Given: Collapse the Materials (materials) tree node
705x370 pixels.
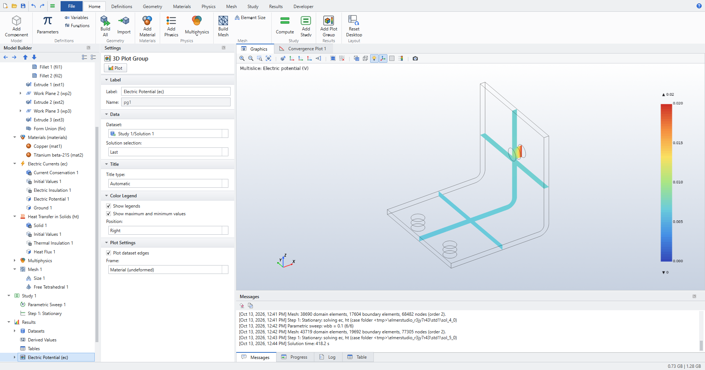Looking at the screenshot, I should 15,138.
